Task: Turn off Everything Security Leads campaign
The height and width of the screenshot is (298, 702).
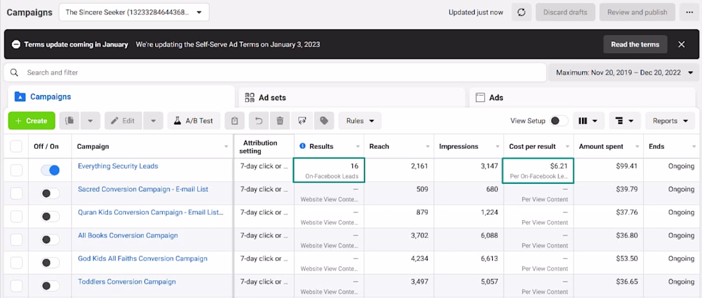Action: 50,170
